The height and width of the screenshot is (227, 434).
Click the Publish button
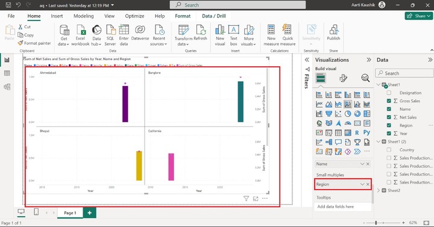[x=333, y=33]
